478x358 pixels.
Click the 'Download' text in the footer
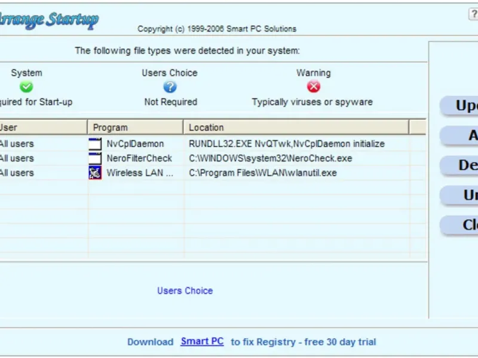pyautogui.click(x=151, y=342)
